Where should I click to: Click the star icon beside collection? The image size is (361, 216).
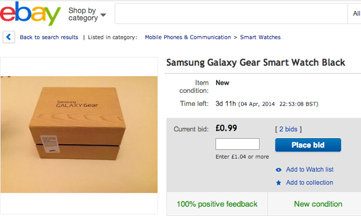pyautogui.click(x=278, y=183)
